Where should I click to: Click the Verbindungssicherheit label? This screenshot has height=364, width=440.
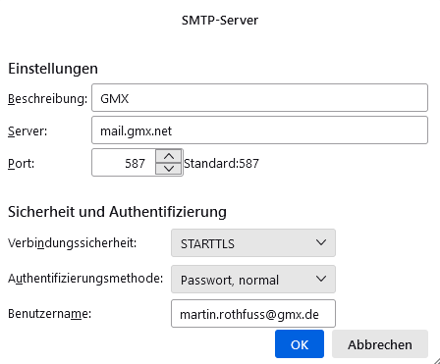72,243
